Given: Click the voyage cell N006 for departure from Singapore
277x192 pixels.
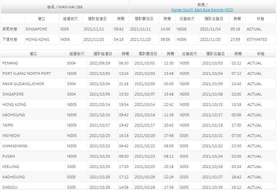Looking at the screenshot, I should (x=182, y=29).
